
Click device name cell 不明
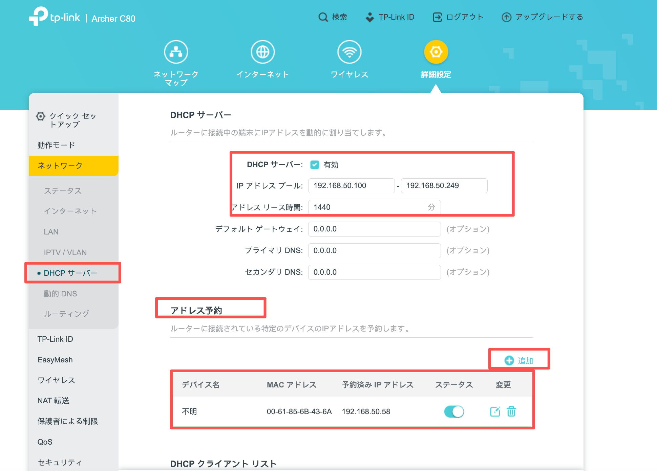pyautogui.click(x=190, y=411)
